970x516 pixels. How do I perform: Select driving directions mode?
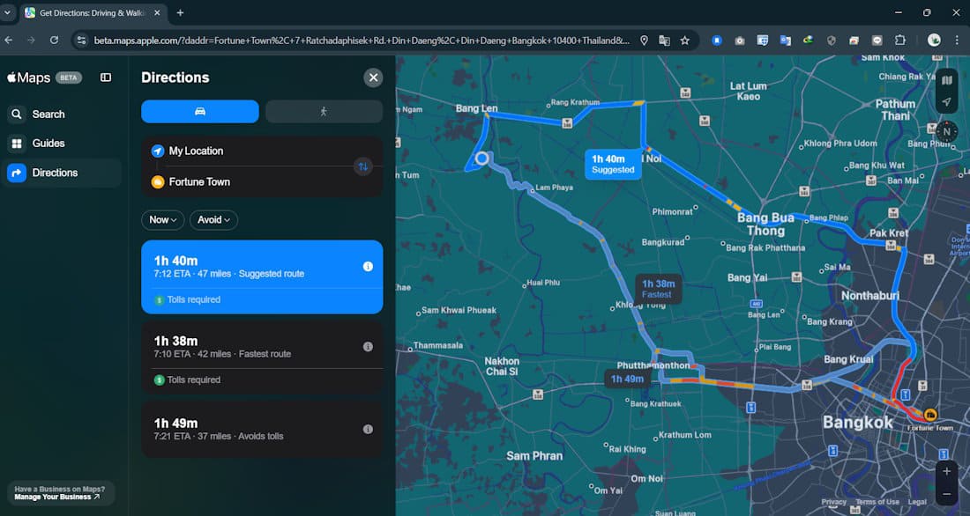click(x=200, y=112)
